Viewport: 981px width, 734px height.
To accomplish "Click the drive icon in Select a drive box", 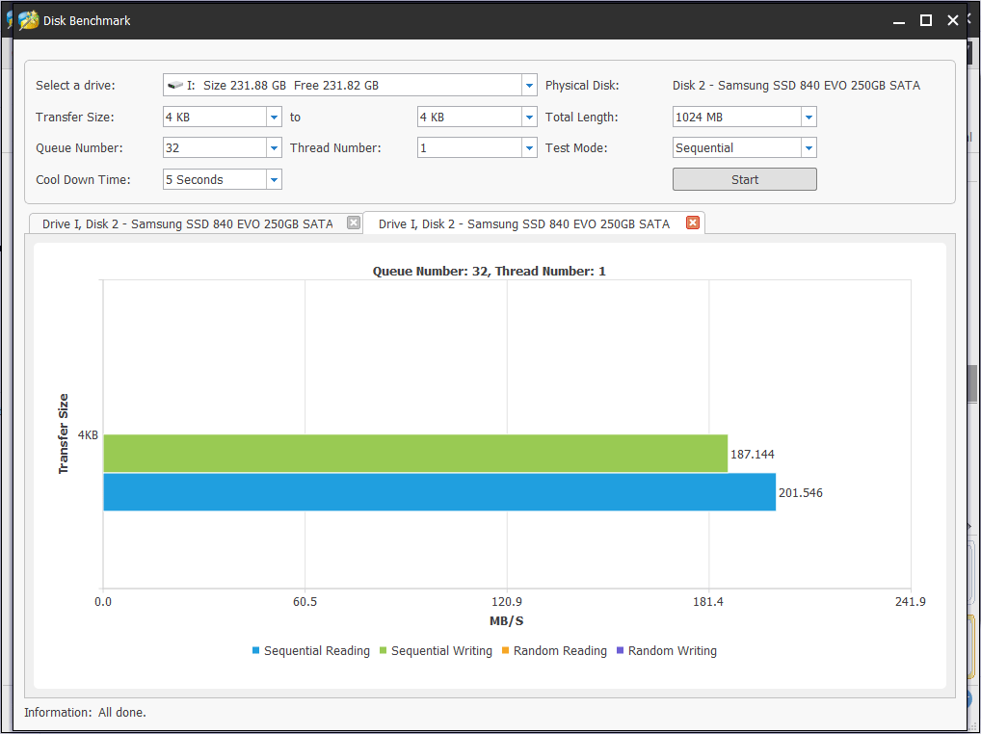I will point(174,86).
